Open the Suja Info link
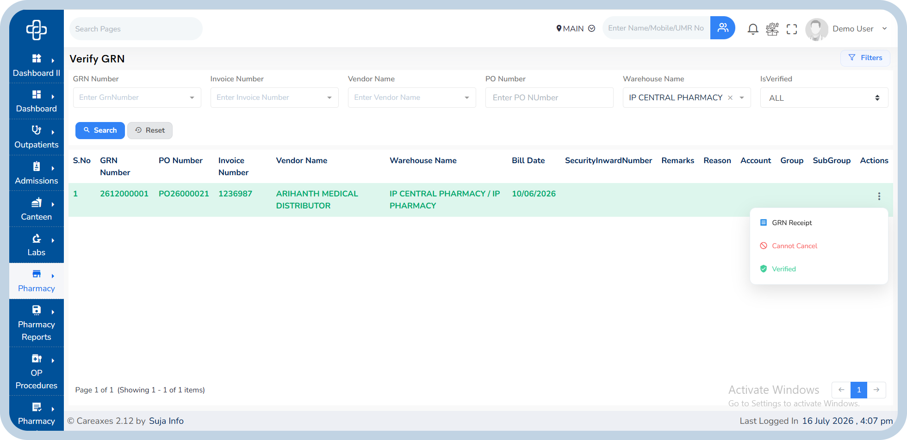Image resolution: width=907 pixels, height=440 pixels. tap(166, 421)
